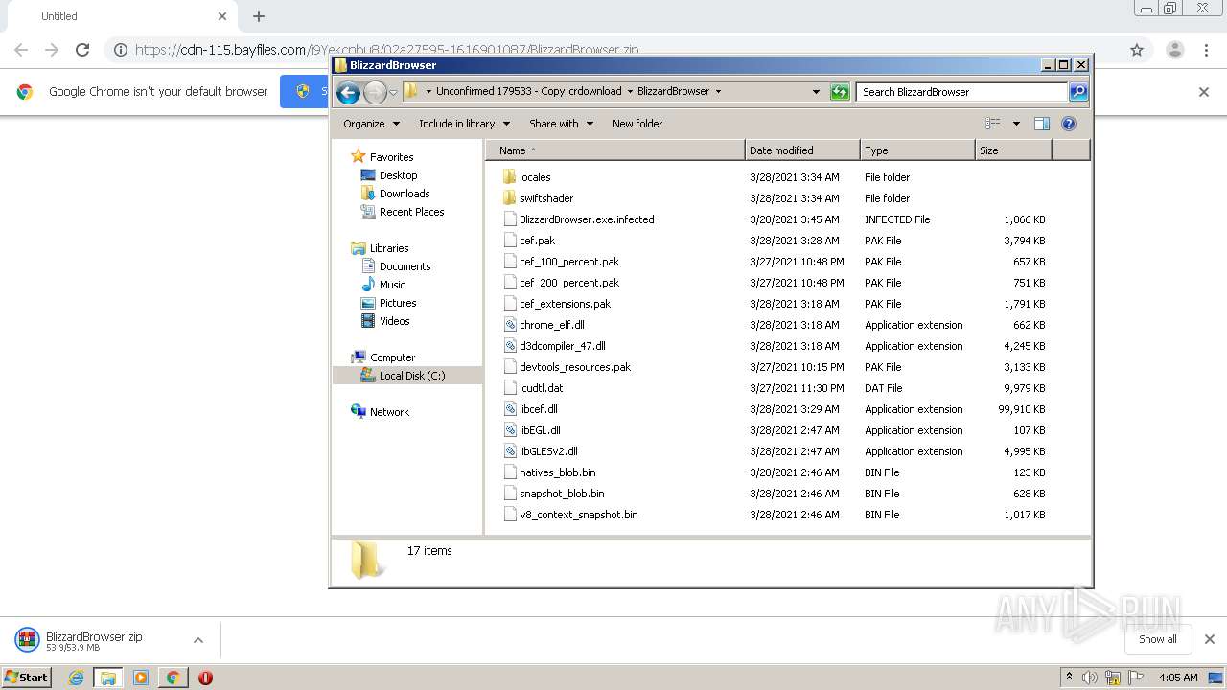This screenshot has width=1227, height=690.
Task: Click the Explorer Back navigation arrow
Action: pos(348,92)
